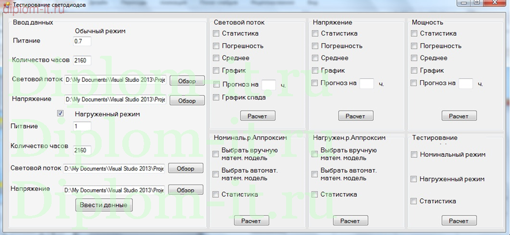510x235 pixels.
Task: Check Статистика in Световой поток group
Action: coord(216,33)
